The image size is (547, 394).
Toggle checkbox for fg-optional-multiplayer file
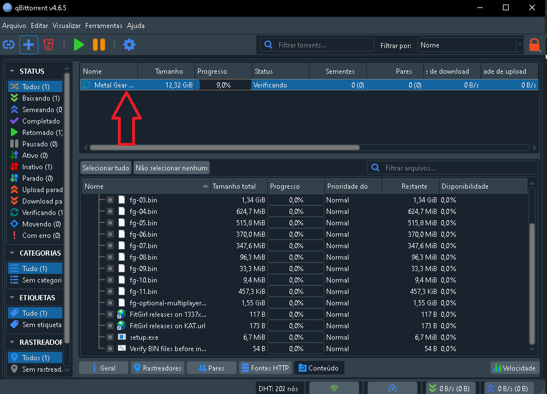[110, 303]
